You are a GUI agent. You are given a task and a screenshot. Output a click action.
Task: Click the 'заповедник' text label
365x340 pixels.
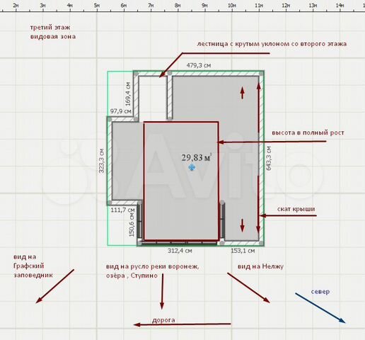[33, 276]
